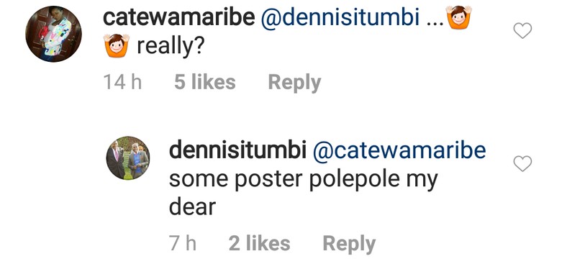Select the raised-hands emoji before 'really?'
Image resolution: width=567 pixels, height=264 pixels.
click(x=117, y=45)
